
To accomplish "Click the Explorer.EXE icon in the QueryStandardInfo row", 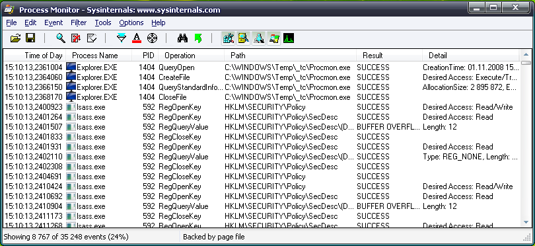I will (x=71, y=87).
